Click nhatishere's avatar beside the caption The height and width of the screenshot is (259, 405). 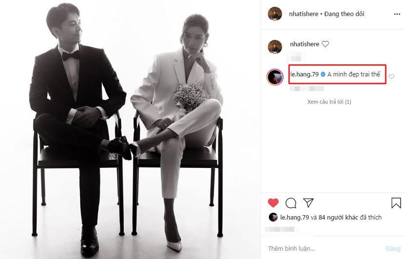click(275, 46)
